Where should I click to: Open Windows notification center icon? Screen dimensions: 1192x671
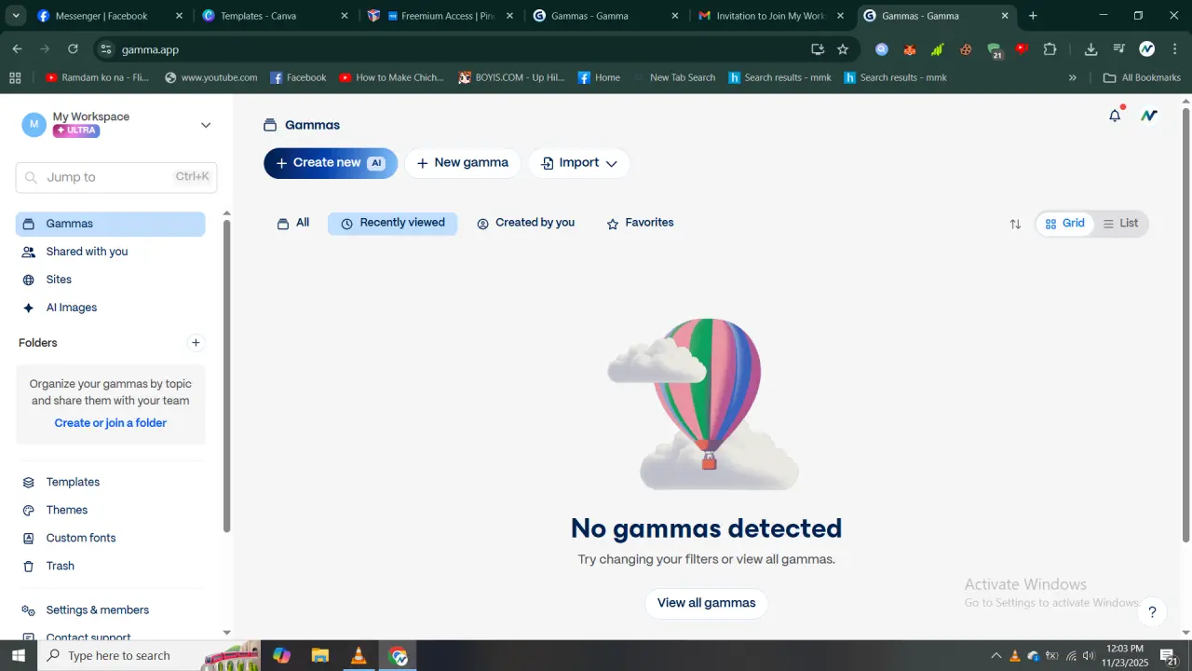[1170, 656]
